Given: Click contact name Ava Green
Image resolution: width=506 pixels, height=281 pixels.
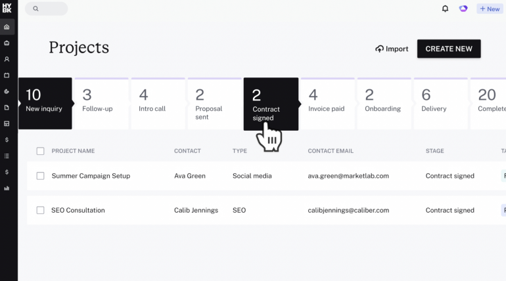Looking at the screenshot, I should pos(190,176).
